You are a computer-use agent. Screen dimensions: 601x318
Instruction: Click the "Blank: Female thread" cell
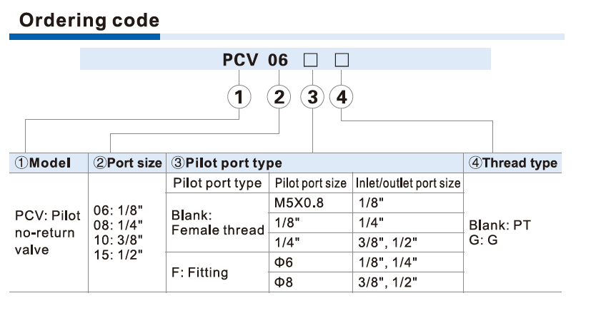(217, 222)
